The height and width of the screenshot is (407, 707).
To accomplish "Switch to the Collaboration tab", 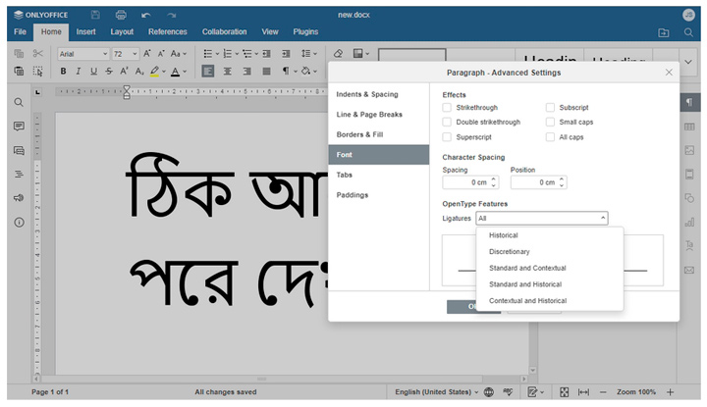I will [x=224, y=32].
